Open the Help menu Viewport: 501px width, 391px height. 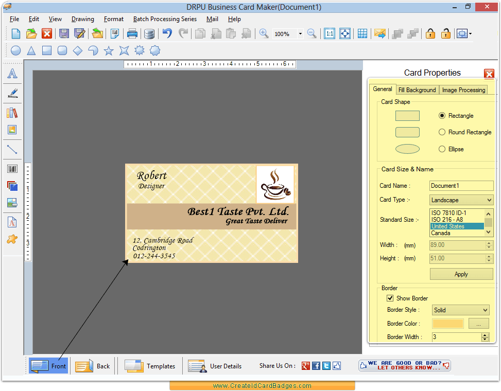point(234,19)
